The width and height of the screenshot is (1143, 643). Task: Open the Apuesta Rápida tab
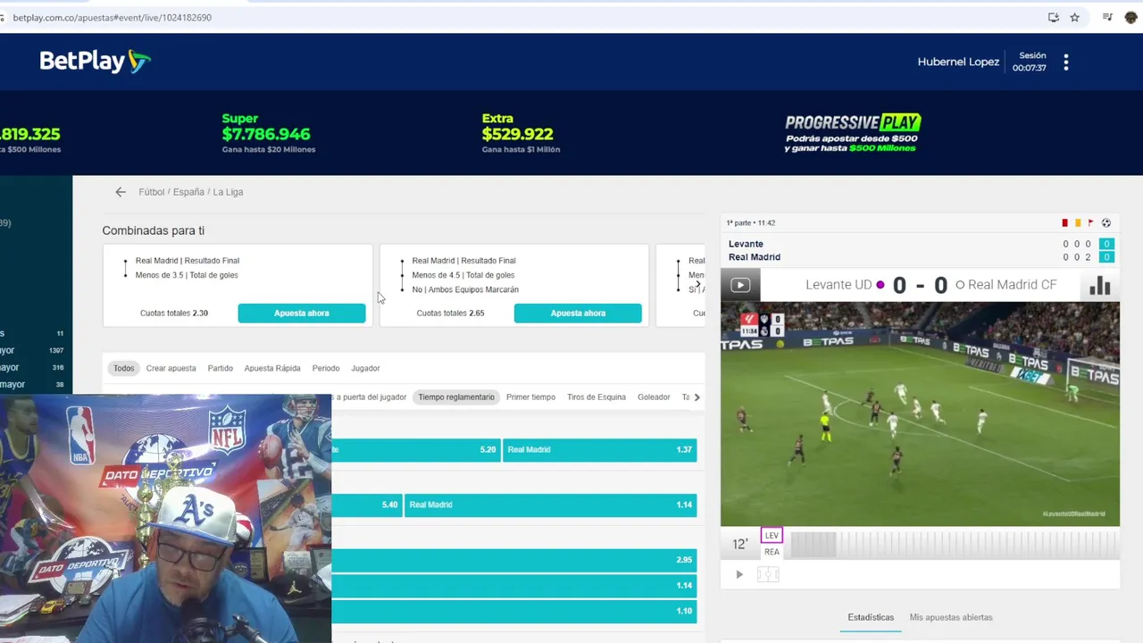pos(272,368)
